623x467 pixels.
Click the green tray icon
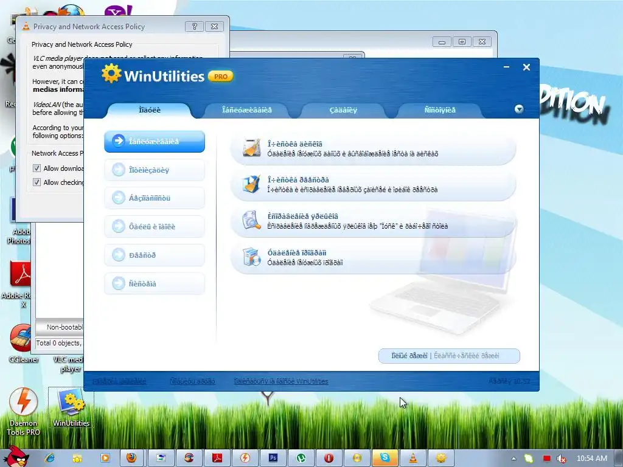click(529, 458)
